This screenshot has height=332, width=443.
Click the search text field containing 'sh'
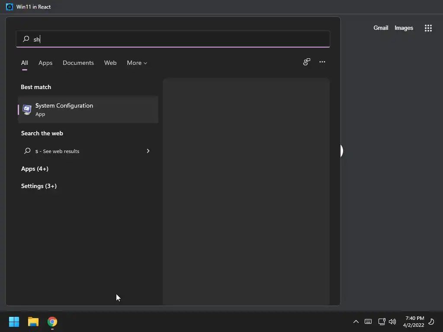coord(173,39)
